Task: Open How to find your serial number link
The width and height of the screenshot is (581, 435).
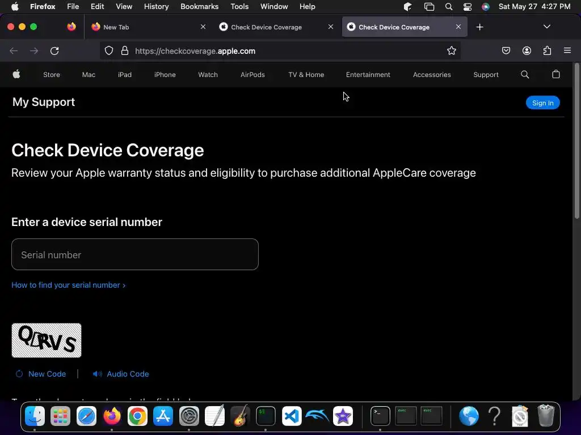Action: click(x=69, y=285)
